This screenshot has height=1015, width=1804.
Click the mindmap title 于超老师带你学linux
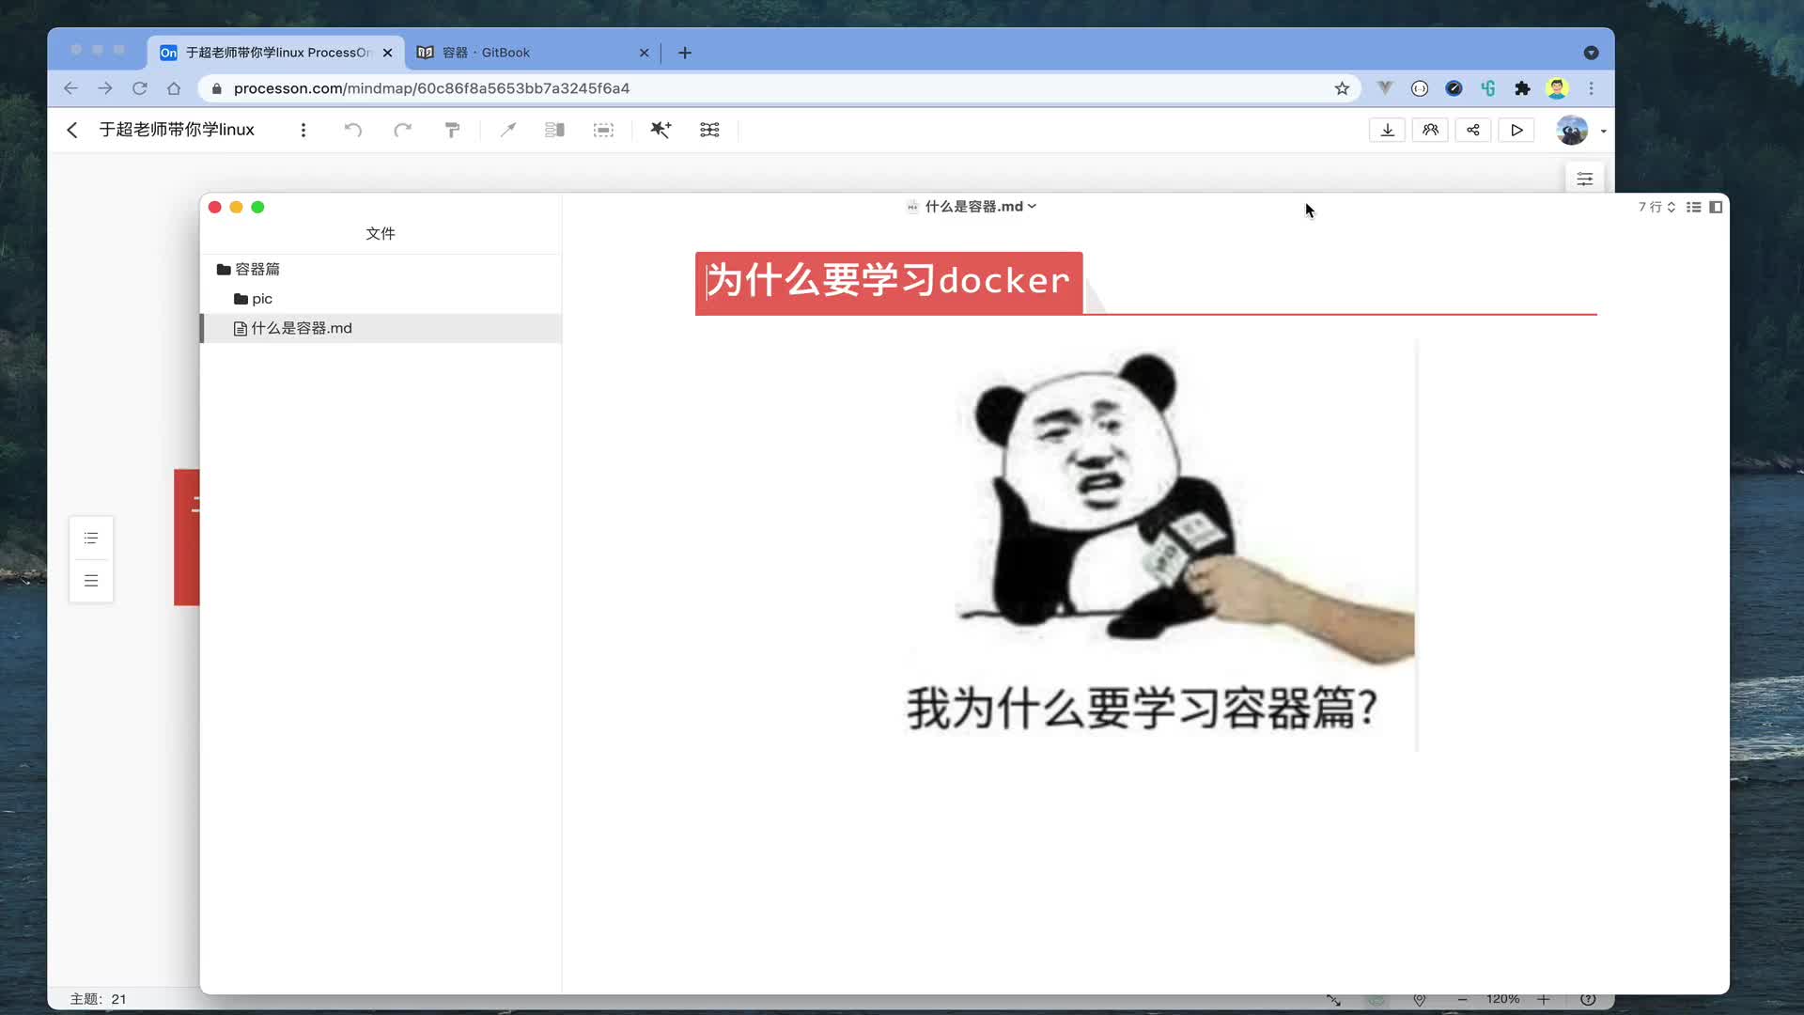click(x=177, y=130)
